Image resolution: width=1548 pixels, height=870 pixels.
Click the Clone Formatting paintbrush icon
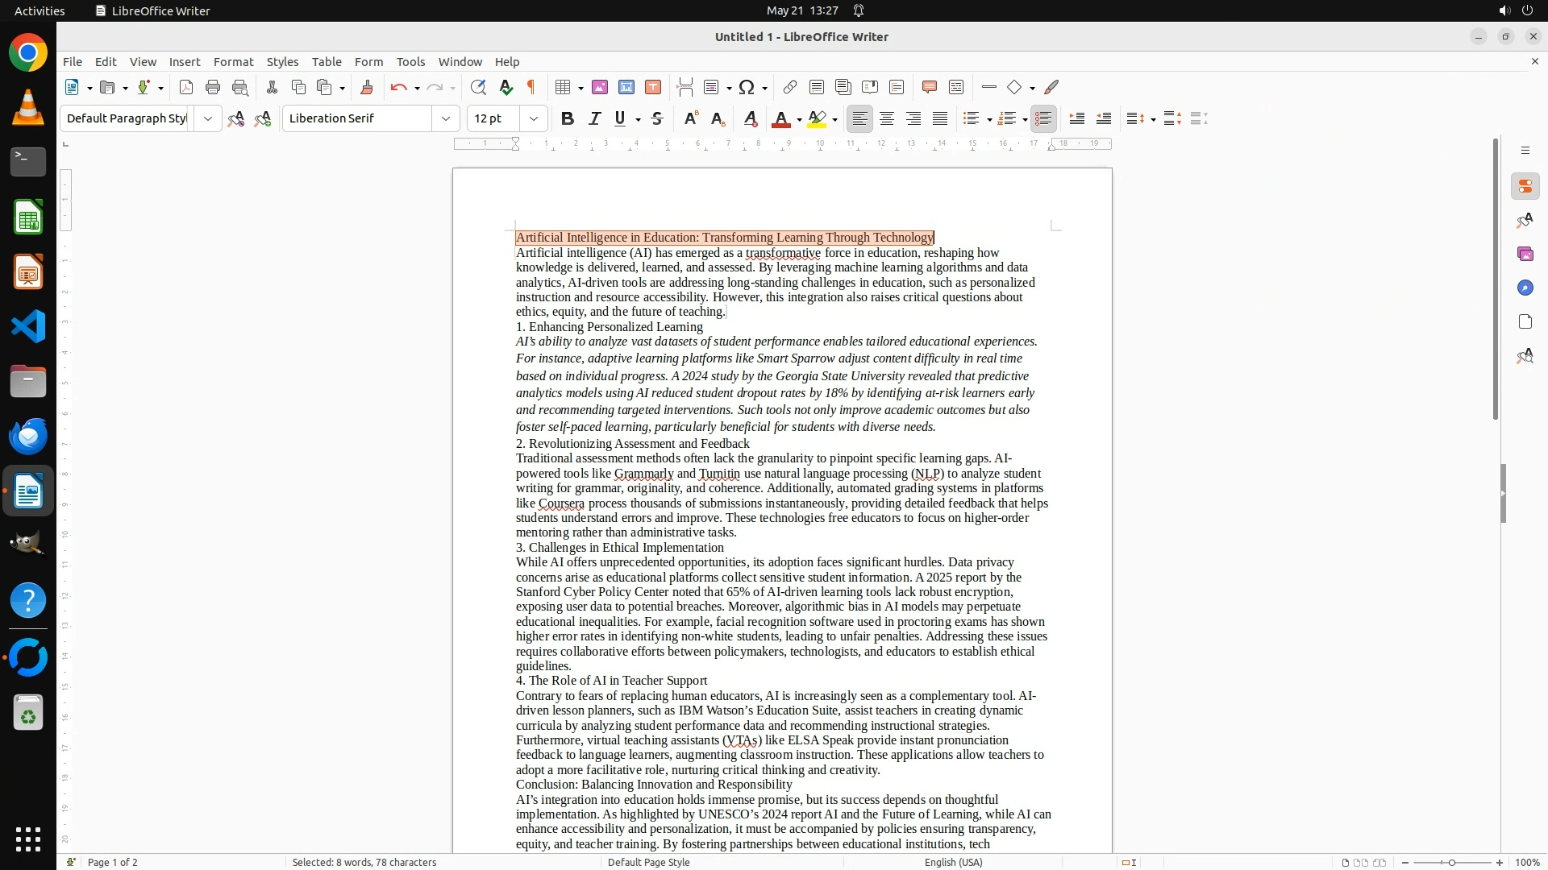367,87
